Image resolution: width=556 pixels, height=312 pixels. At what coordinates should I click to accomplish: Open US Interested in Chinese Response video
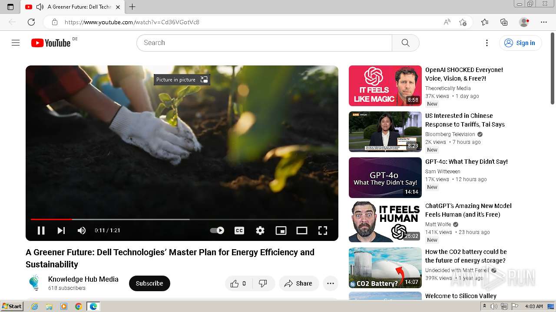(465, 120)
